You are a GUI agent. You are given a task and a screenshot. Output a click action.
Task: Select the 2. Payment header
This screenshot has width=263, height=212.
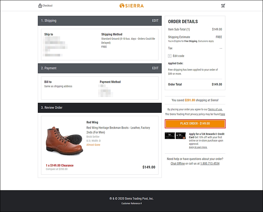click(x=100, y=68)
